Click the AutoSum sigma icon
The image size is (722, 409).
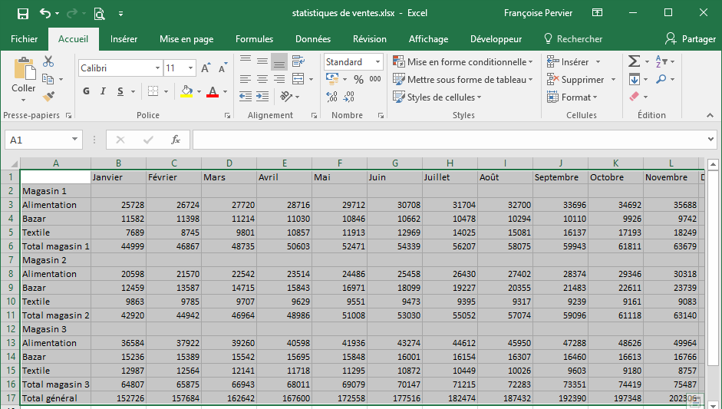634,61
